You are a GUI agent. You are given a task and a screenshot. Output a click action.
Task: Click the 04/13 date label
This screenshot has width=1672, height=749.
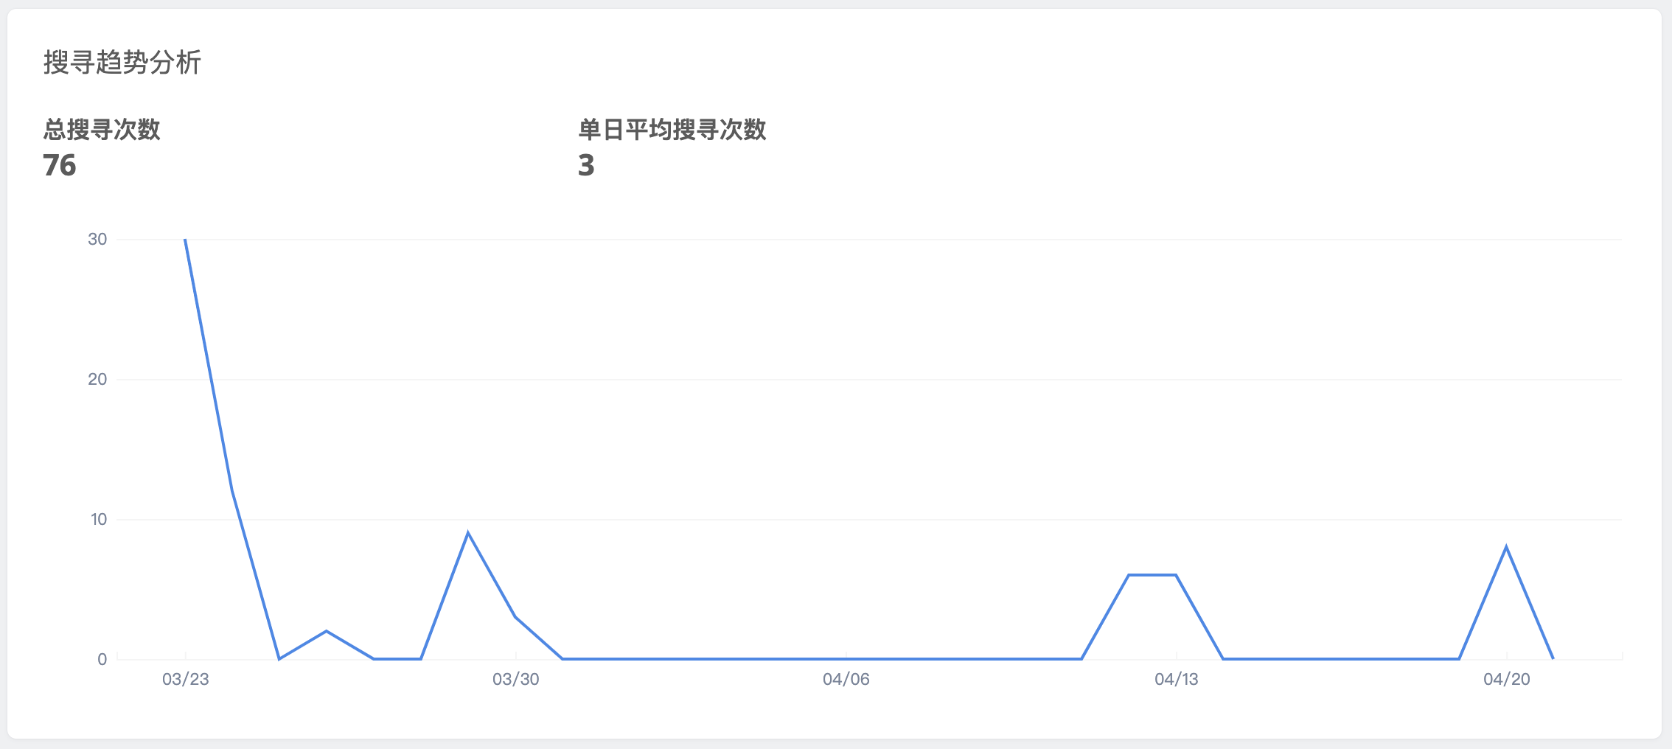tap(1177, 679)
